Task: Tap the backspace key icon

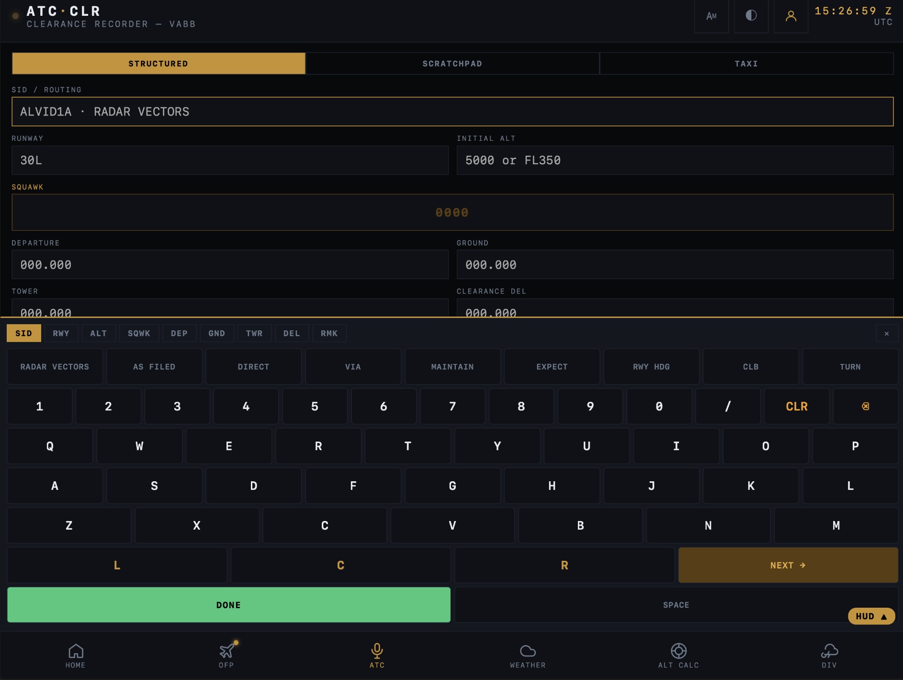Action: pyautogui.click(x=866, y=406)
